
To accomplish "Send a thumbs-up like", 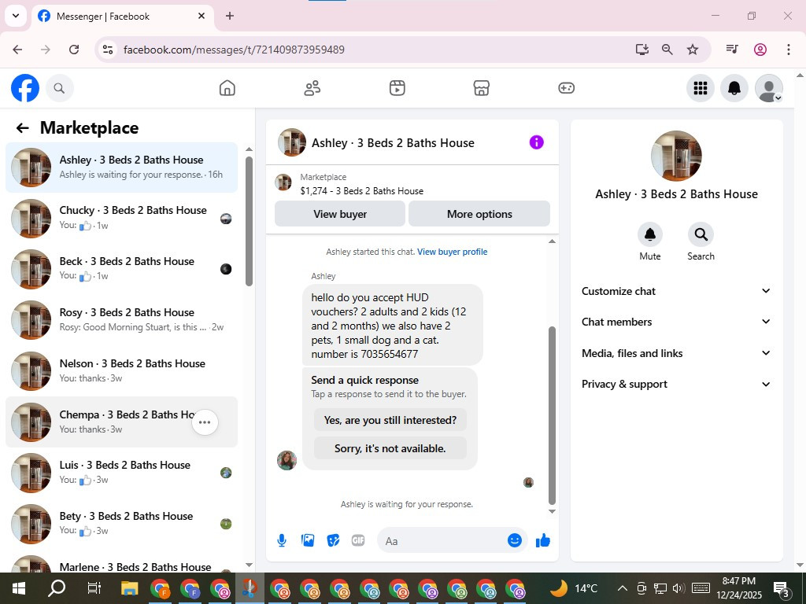I will coord(543,540).
